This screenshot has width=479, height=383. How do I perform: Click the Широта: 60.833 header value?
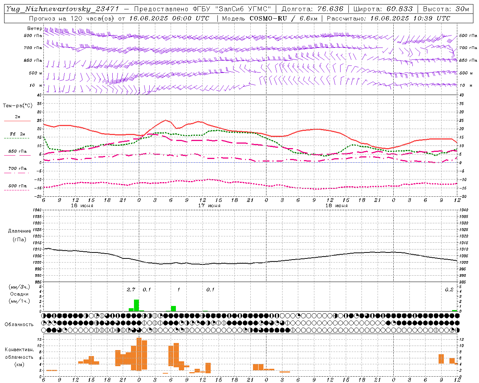(x=383, y=9)
